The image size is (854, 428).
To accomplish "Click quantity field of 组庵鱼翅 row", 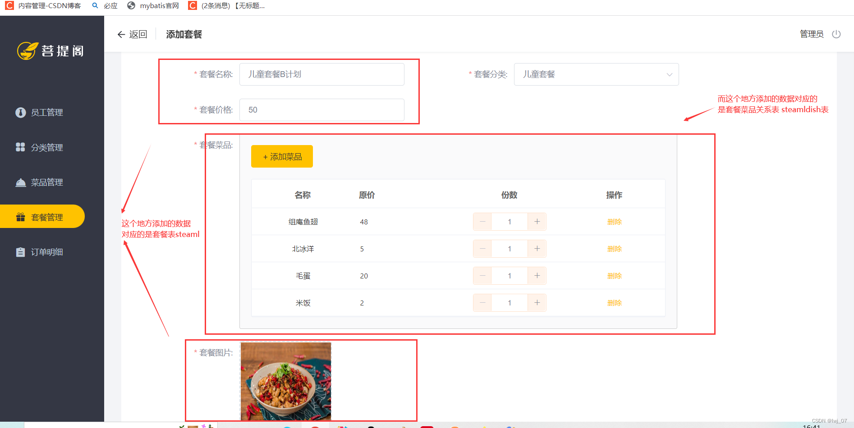I will [510, 222].
